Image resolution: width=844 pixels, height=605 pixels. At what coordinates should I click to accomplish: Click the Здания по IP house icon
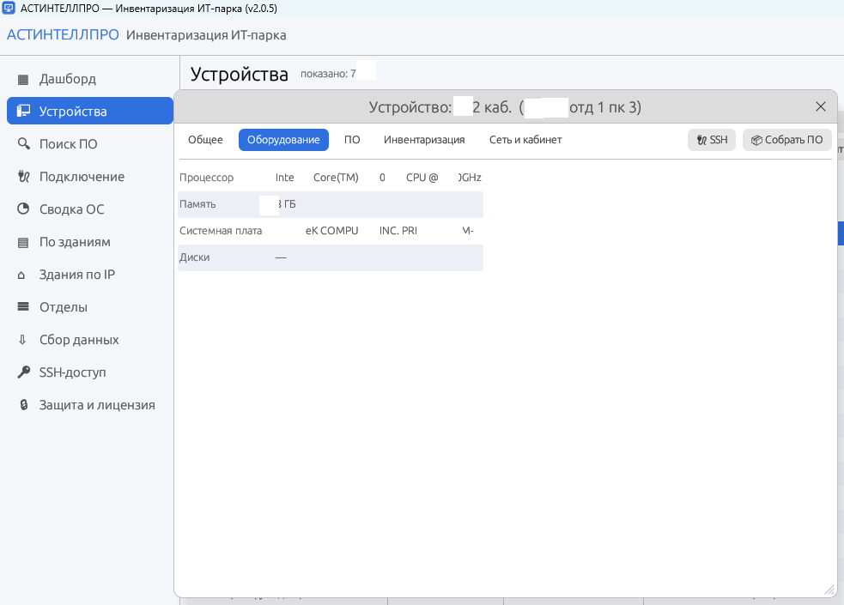21,275
